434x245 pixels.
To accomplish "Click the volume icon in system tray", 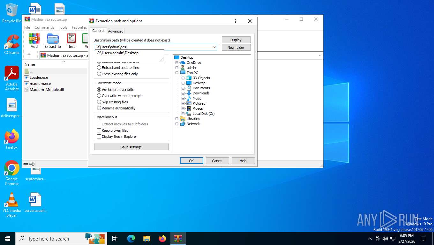I will 385,239.
